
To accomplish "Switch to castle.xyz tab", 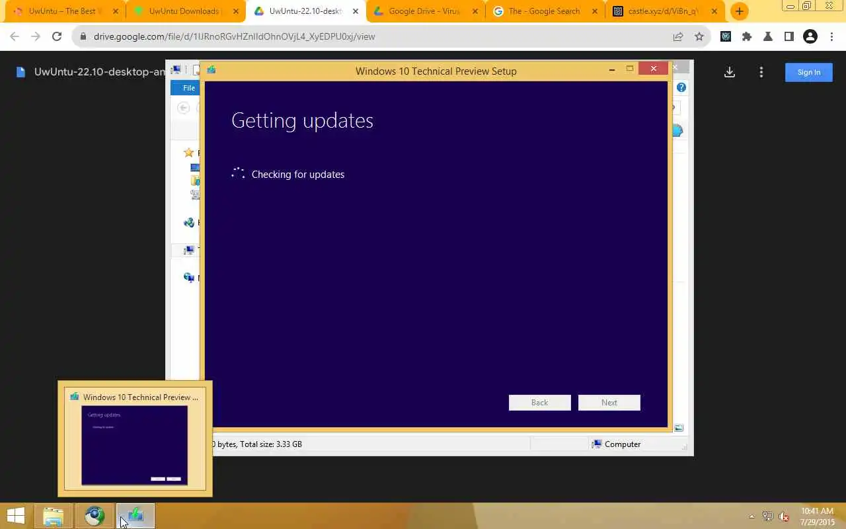I will [664, 11].
